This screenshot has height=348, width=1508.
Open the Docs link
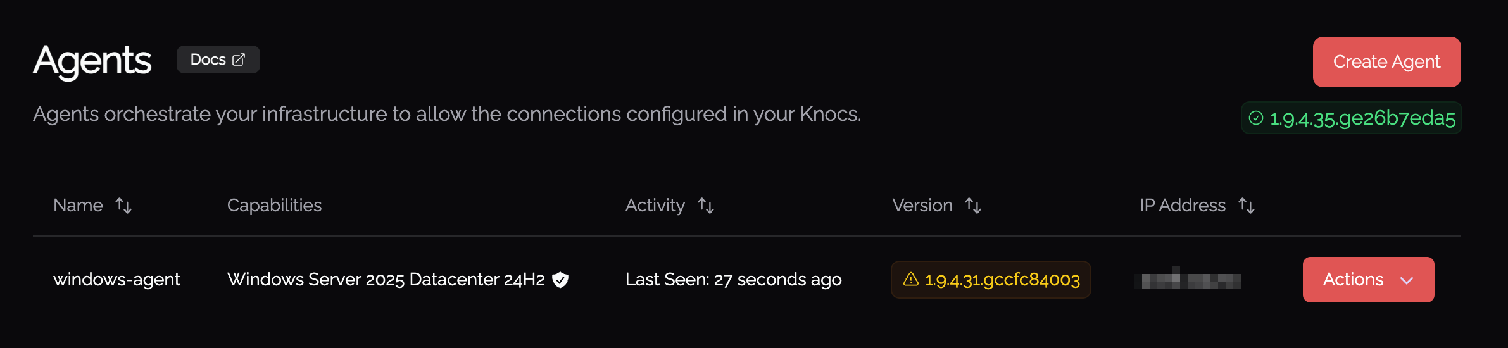208,59
